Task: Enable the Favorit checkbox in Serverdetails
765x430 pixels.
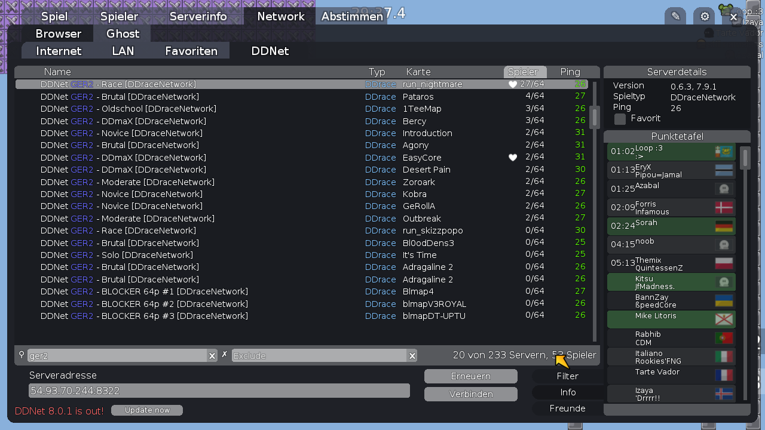Action: coord(620,119)
